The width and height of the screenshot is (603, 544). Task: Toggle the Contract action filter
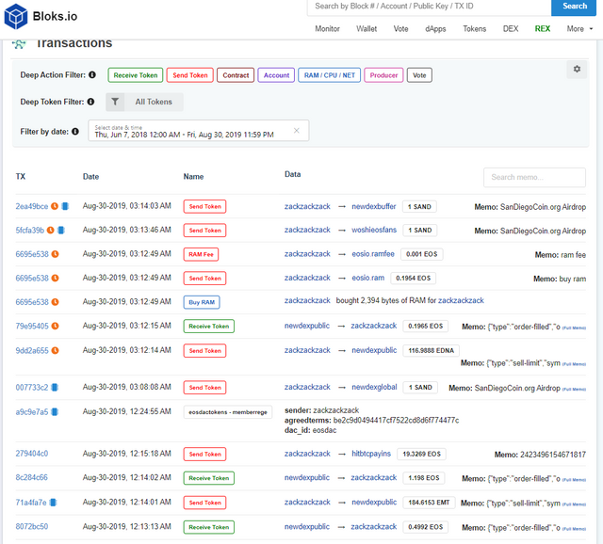pyautogui.click(x=236, y=75)
